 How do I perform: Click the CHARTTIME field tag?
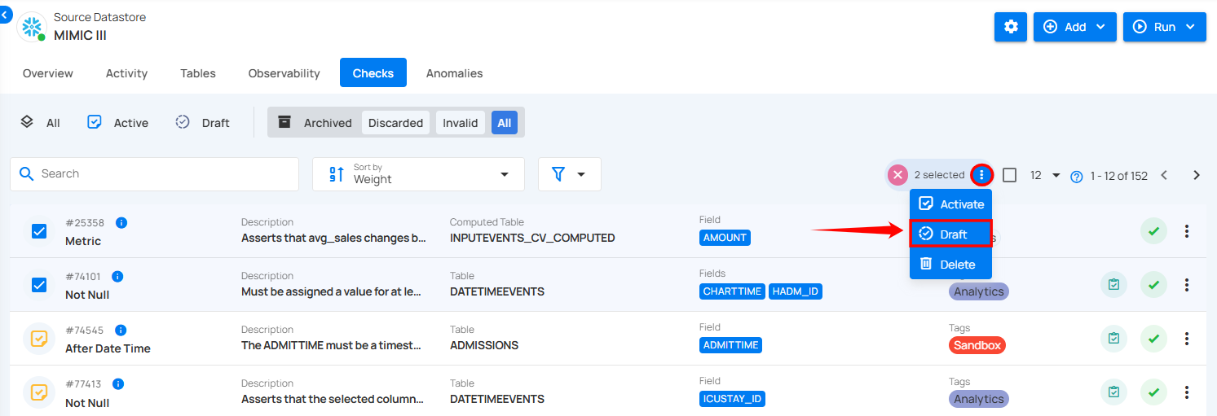pos(732,291)
